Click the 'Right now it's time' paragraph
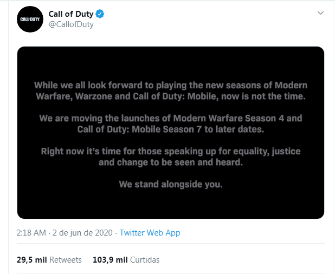 pos(171,156)
